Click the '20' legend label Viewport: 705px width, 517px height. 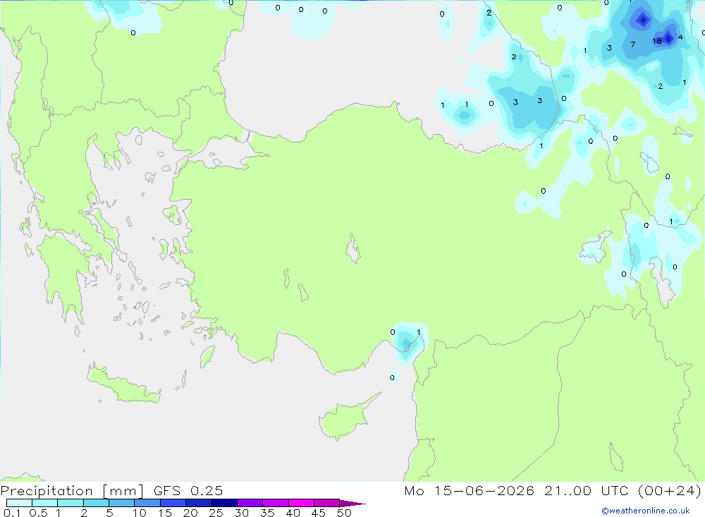click(x=190, y=513)
